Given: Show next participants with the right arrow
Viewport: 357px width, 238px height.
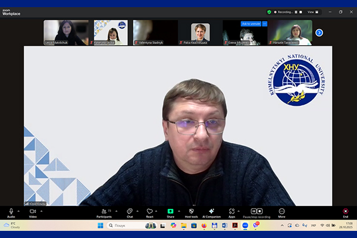Looking at the screenshot, I should pyautogui.click(x=319, y=33).
